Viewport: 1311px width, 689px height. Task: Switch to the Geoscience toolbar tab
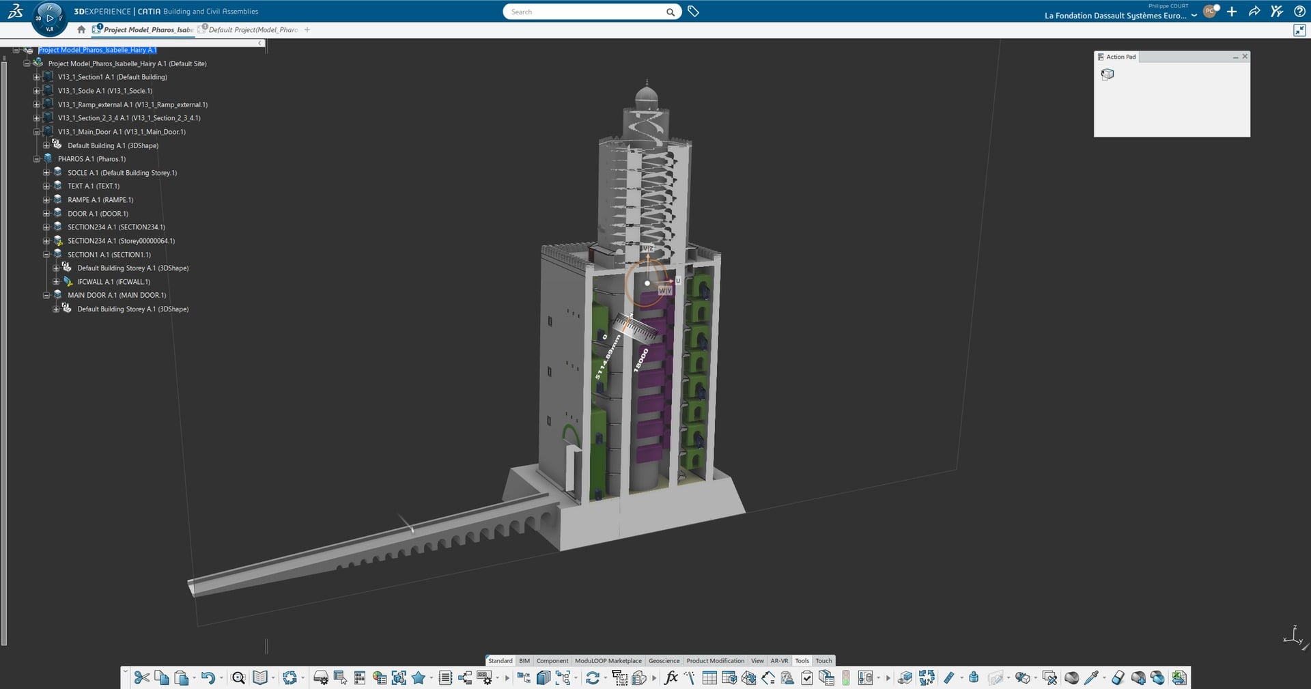click(x=664, y=660)
